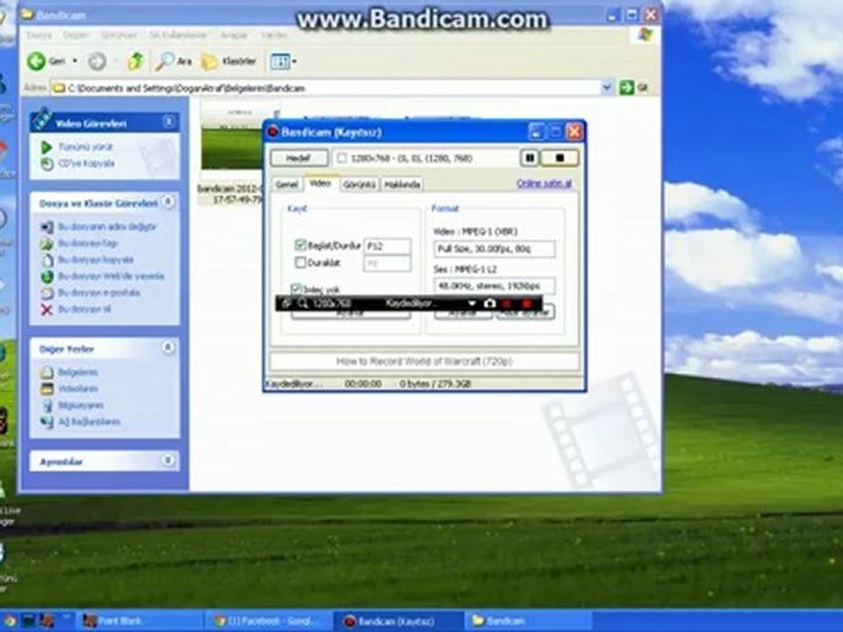Pause recording with Bandicam's pause button
This screenshot has height=632, width=843.
pyautogui.click(x=530, y=158)
